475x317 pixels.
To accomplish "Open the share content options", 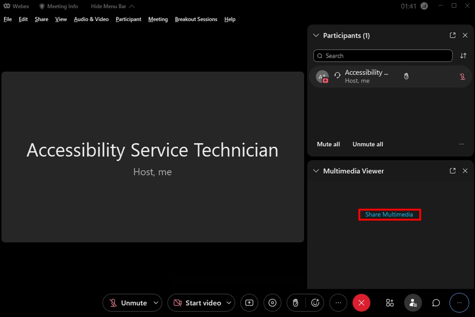I will click(249, 303).
